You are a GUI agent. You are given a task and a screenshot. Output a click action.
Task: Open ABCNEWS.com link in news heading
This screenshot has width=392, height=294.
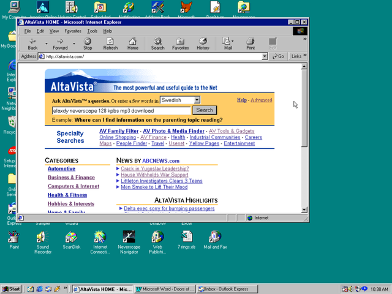[x=160, y=160]
